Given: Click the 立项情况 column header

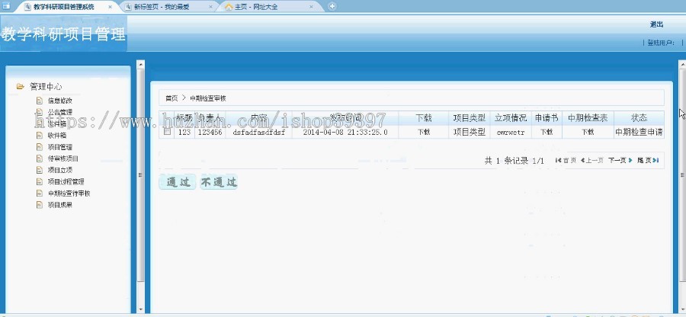Looking at the screenshot, I should click(x=511, y=117).
